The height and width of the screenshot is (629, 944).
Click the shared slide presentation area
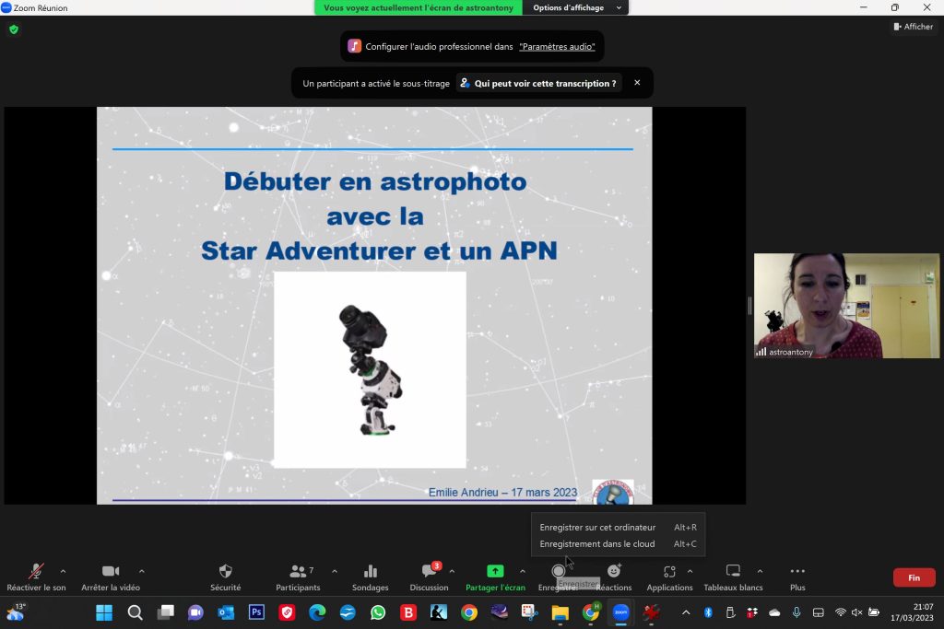pos(374,306)
